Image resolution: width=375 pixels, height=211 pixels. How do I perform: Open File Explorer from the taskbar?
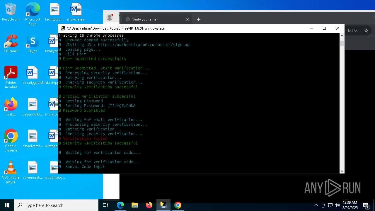135,205
